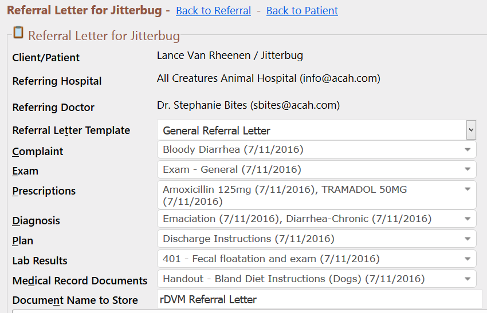Expand the Diagnosis dropdown arrow
Viewport: 487px width, 313px height.
click(x=468, y=219)
